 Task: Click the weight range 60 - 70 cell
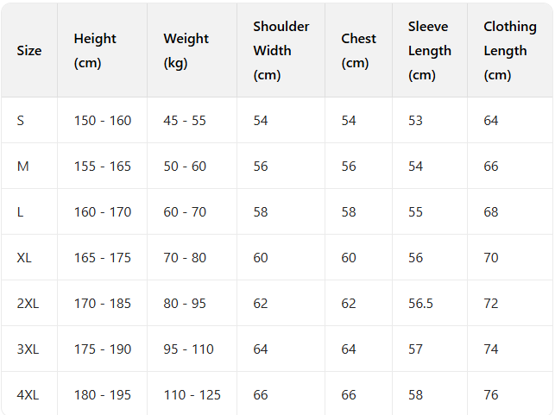click(185, 212)
